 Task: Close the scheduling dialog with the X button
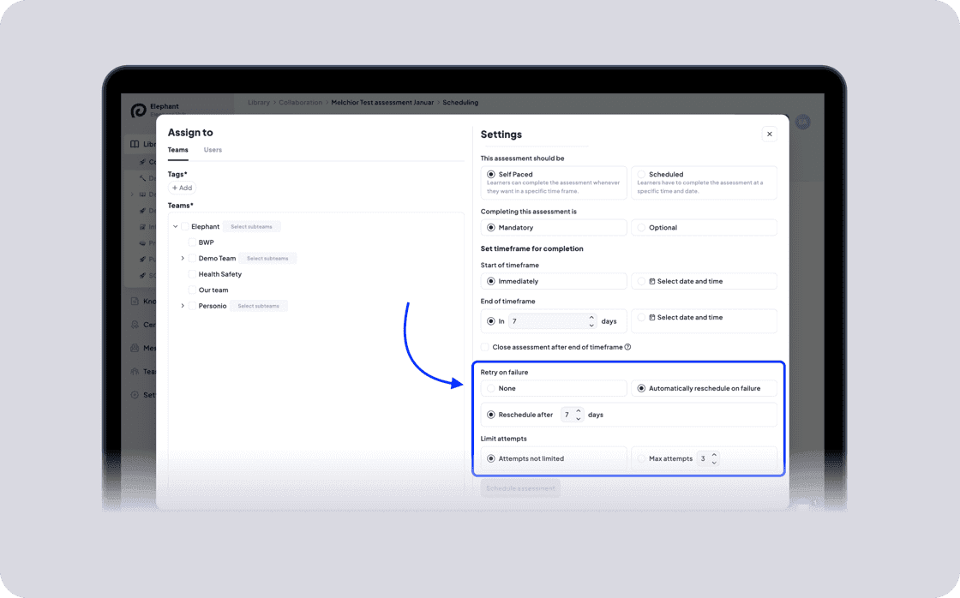770,134
